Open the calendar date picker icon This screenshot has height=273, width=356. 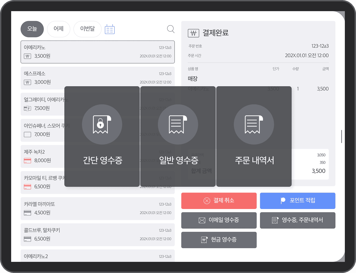110,29
